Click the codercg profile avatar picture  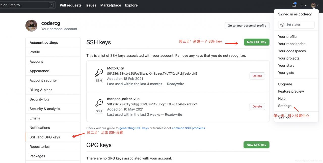[x=31, y=25]
